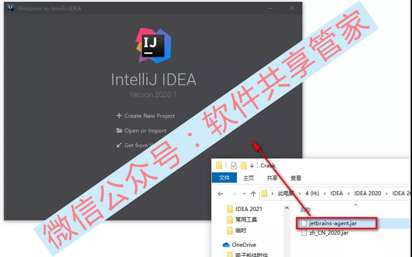The image size is (412, 257).
Task: Click folder icon at address bar start
Action: click(265, 194)
